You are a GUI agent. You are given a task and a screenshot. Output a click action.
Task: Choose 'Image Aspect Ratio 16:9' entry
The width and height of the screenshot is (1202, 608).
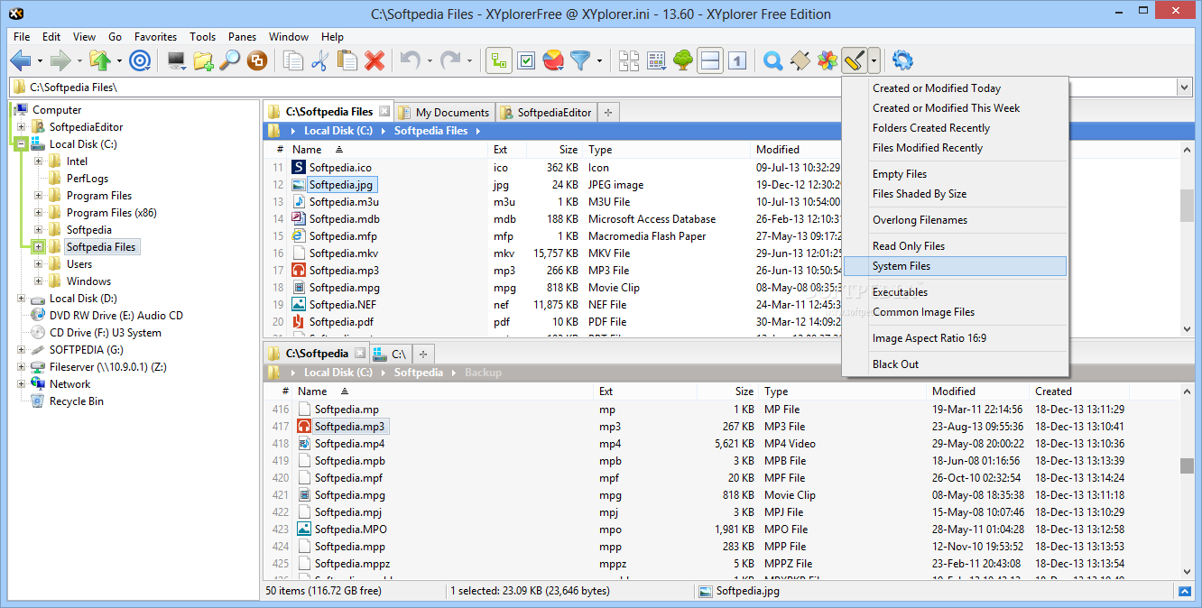(x=955, y=338)
